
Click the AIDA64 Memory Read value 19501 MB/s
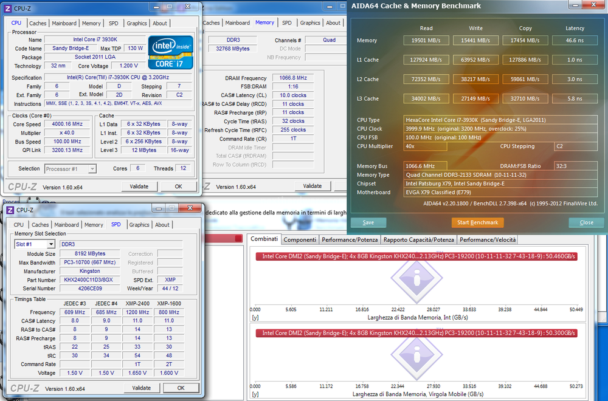coord(426,40)
